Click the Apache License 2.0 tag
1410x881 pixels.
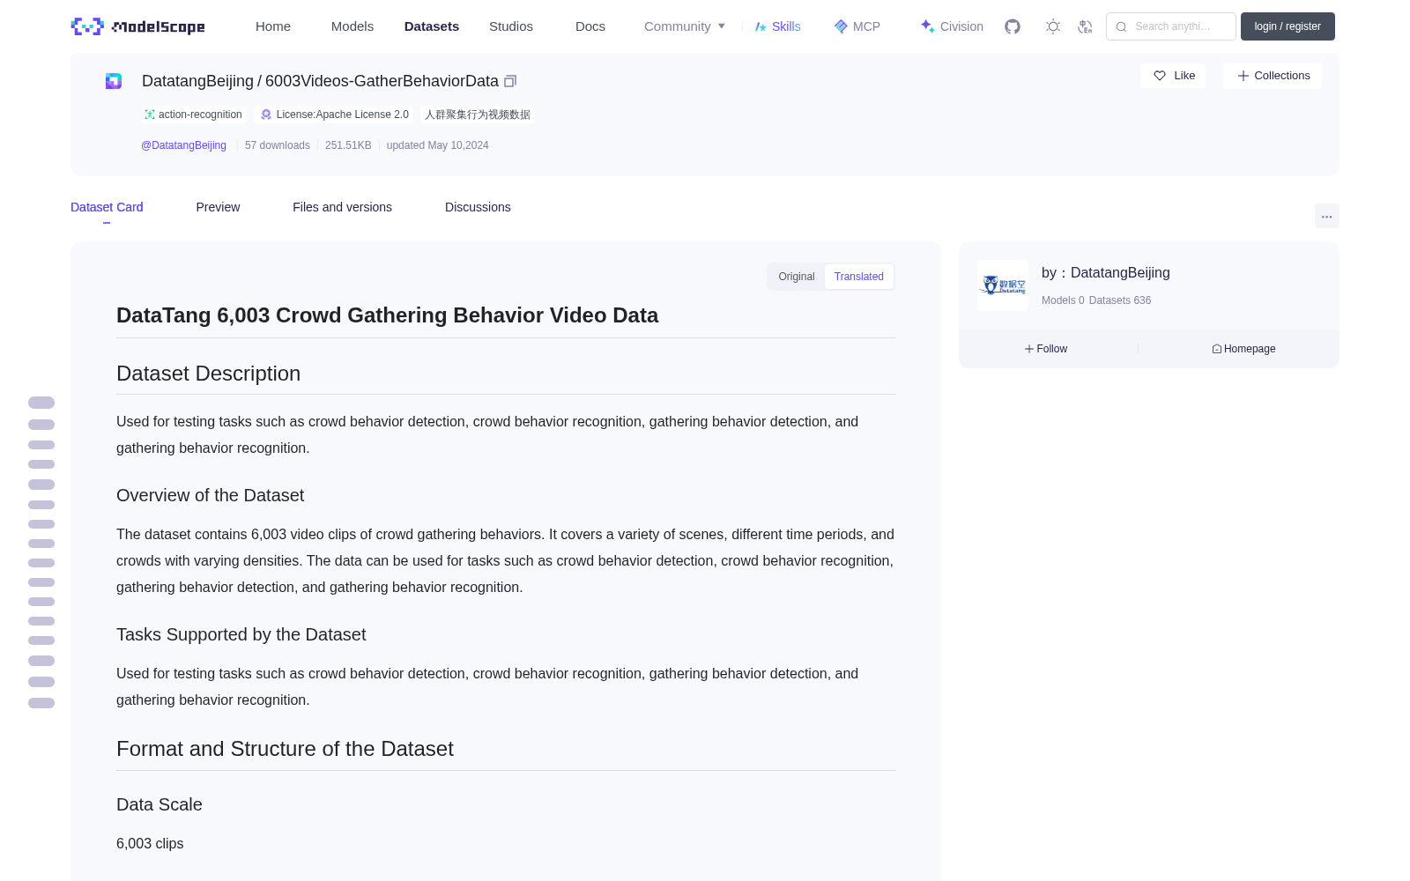[334, 115]
